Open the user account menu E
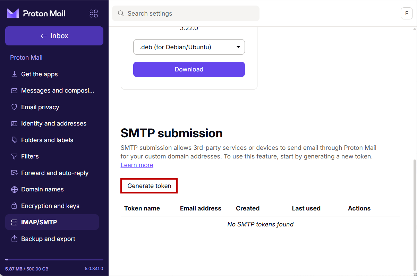417x276 pixels. (x=407, y=14)
